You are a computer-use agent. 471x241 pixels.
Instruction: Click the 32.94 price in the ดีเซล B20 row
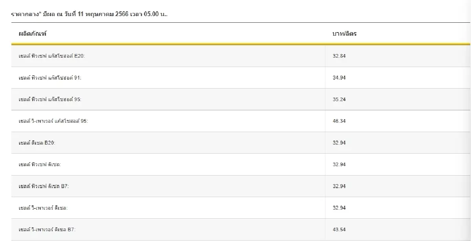tap(339, 143)
